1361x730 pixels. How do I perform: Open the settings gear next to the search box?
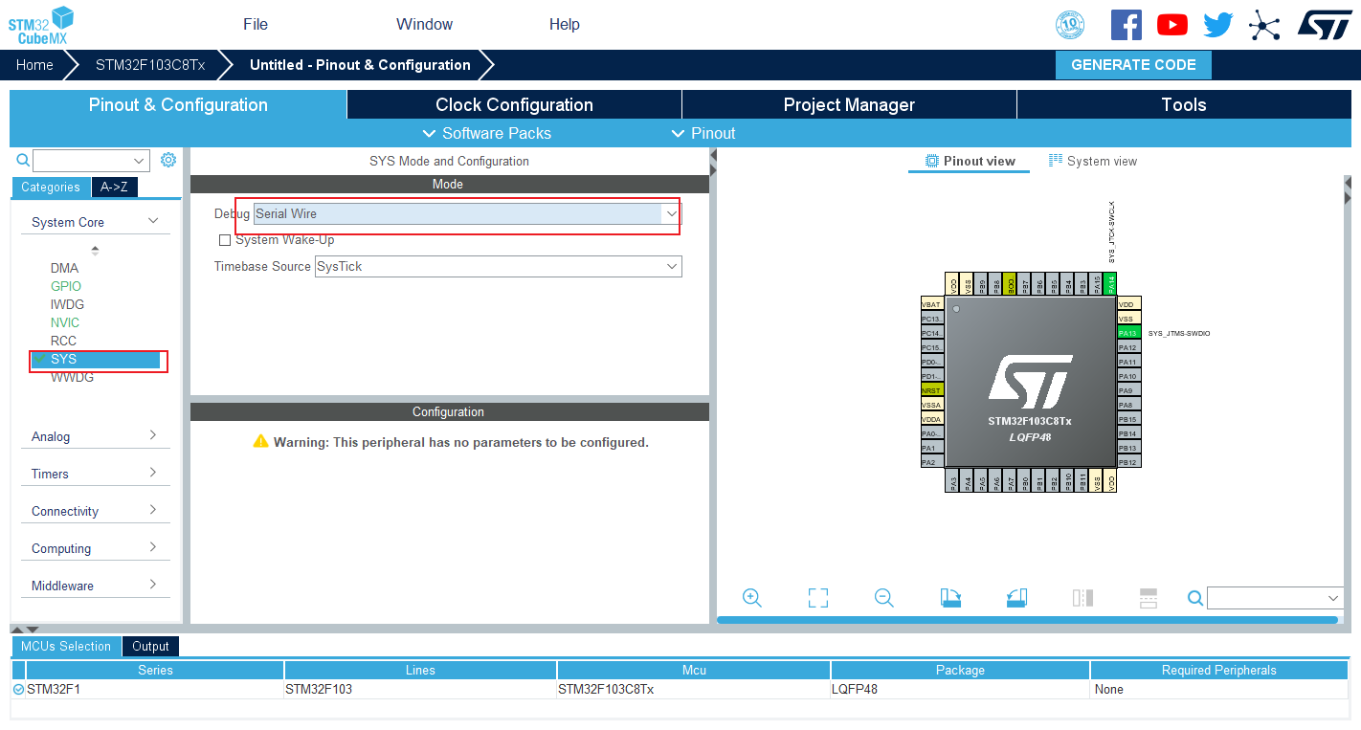(168, 160)
